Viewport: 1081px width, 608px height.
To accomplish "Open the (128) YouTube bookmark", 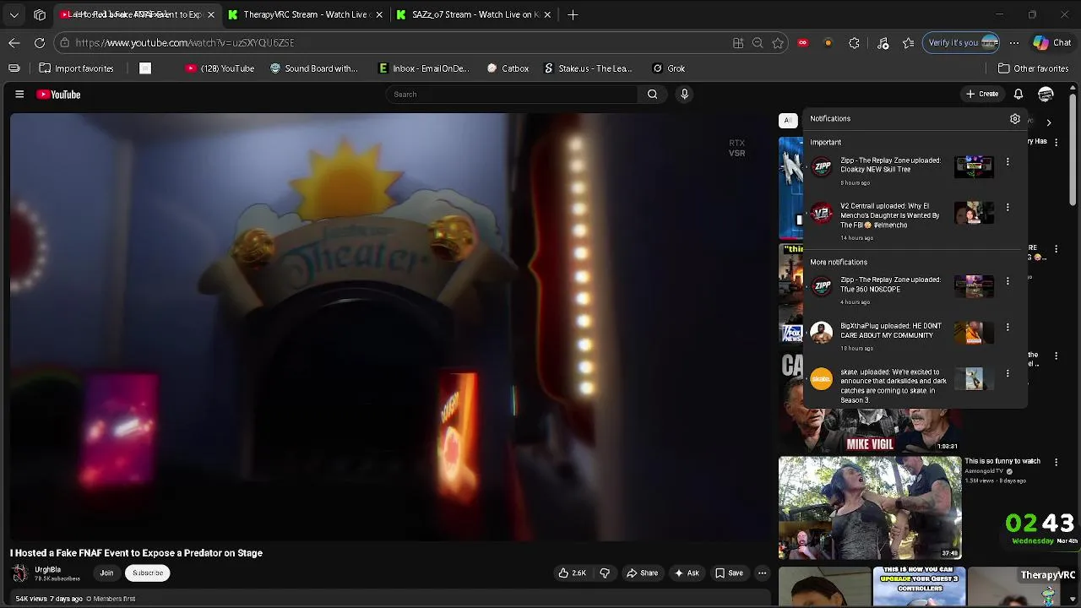I will pyautogui.click(x=220, y=68).
